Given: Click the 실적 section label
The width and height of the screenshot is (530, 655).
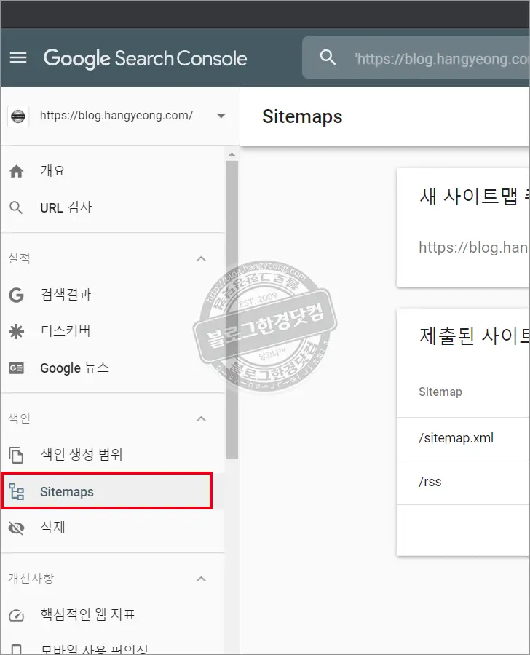Looking at the screenshot, I should click(19, 258).
